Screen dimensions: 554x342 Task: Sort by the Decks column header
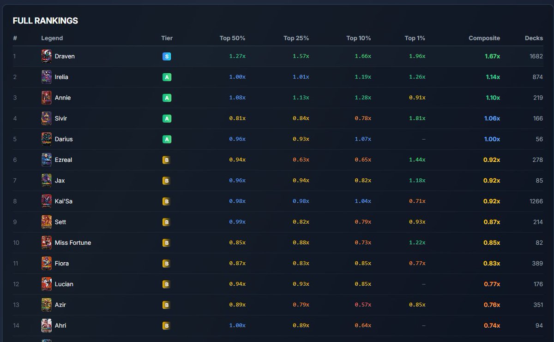pos(534,38)
